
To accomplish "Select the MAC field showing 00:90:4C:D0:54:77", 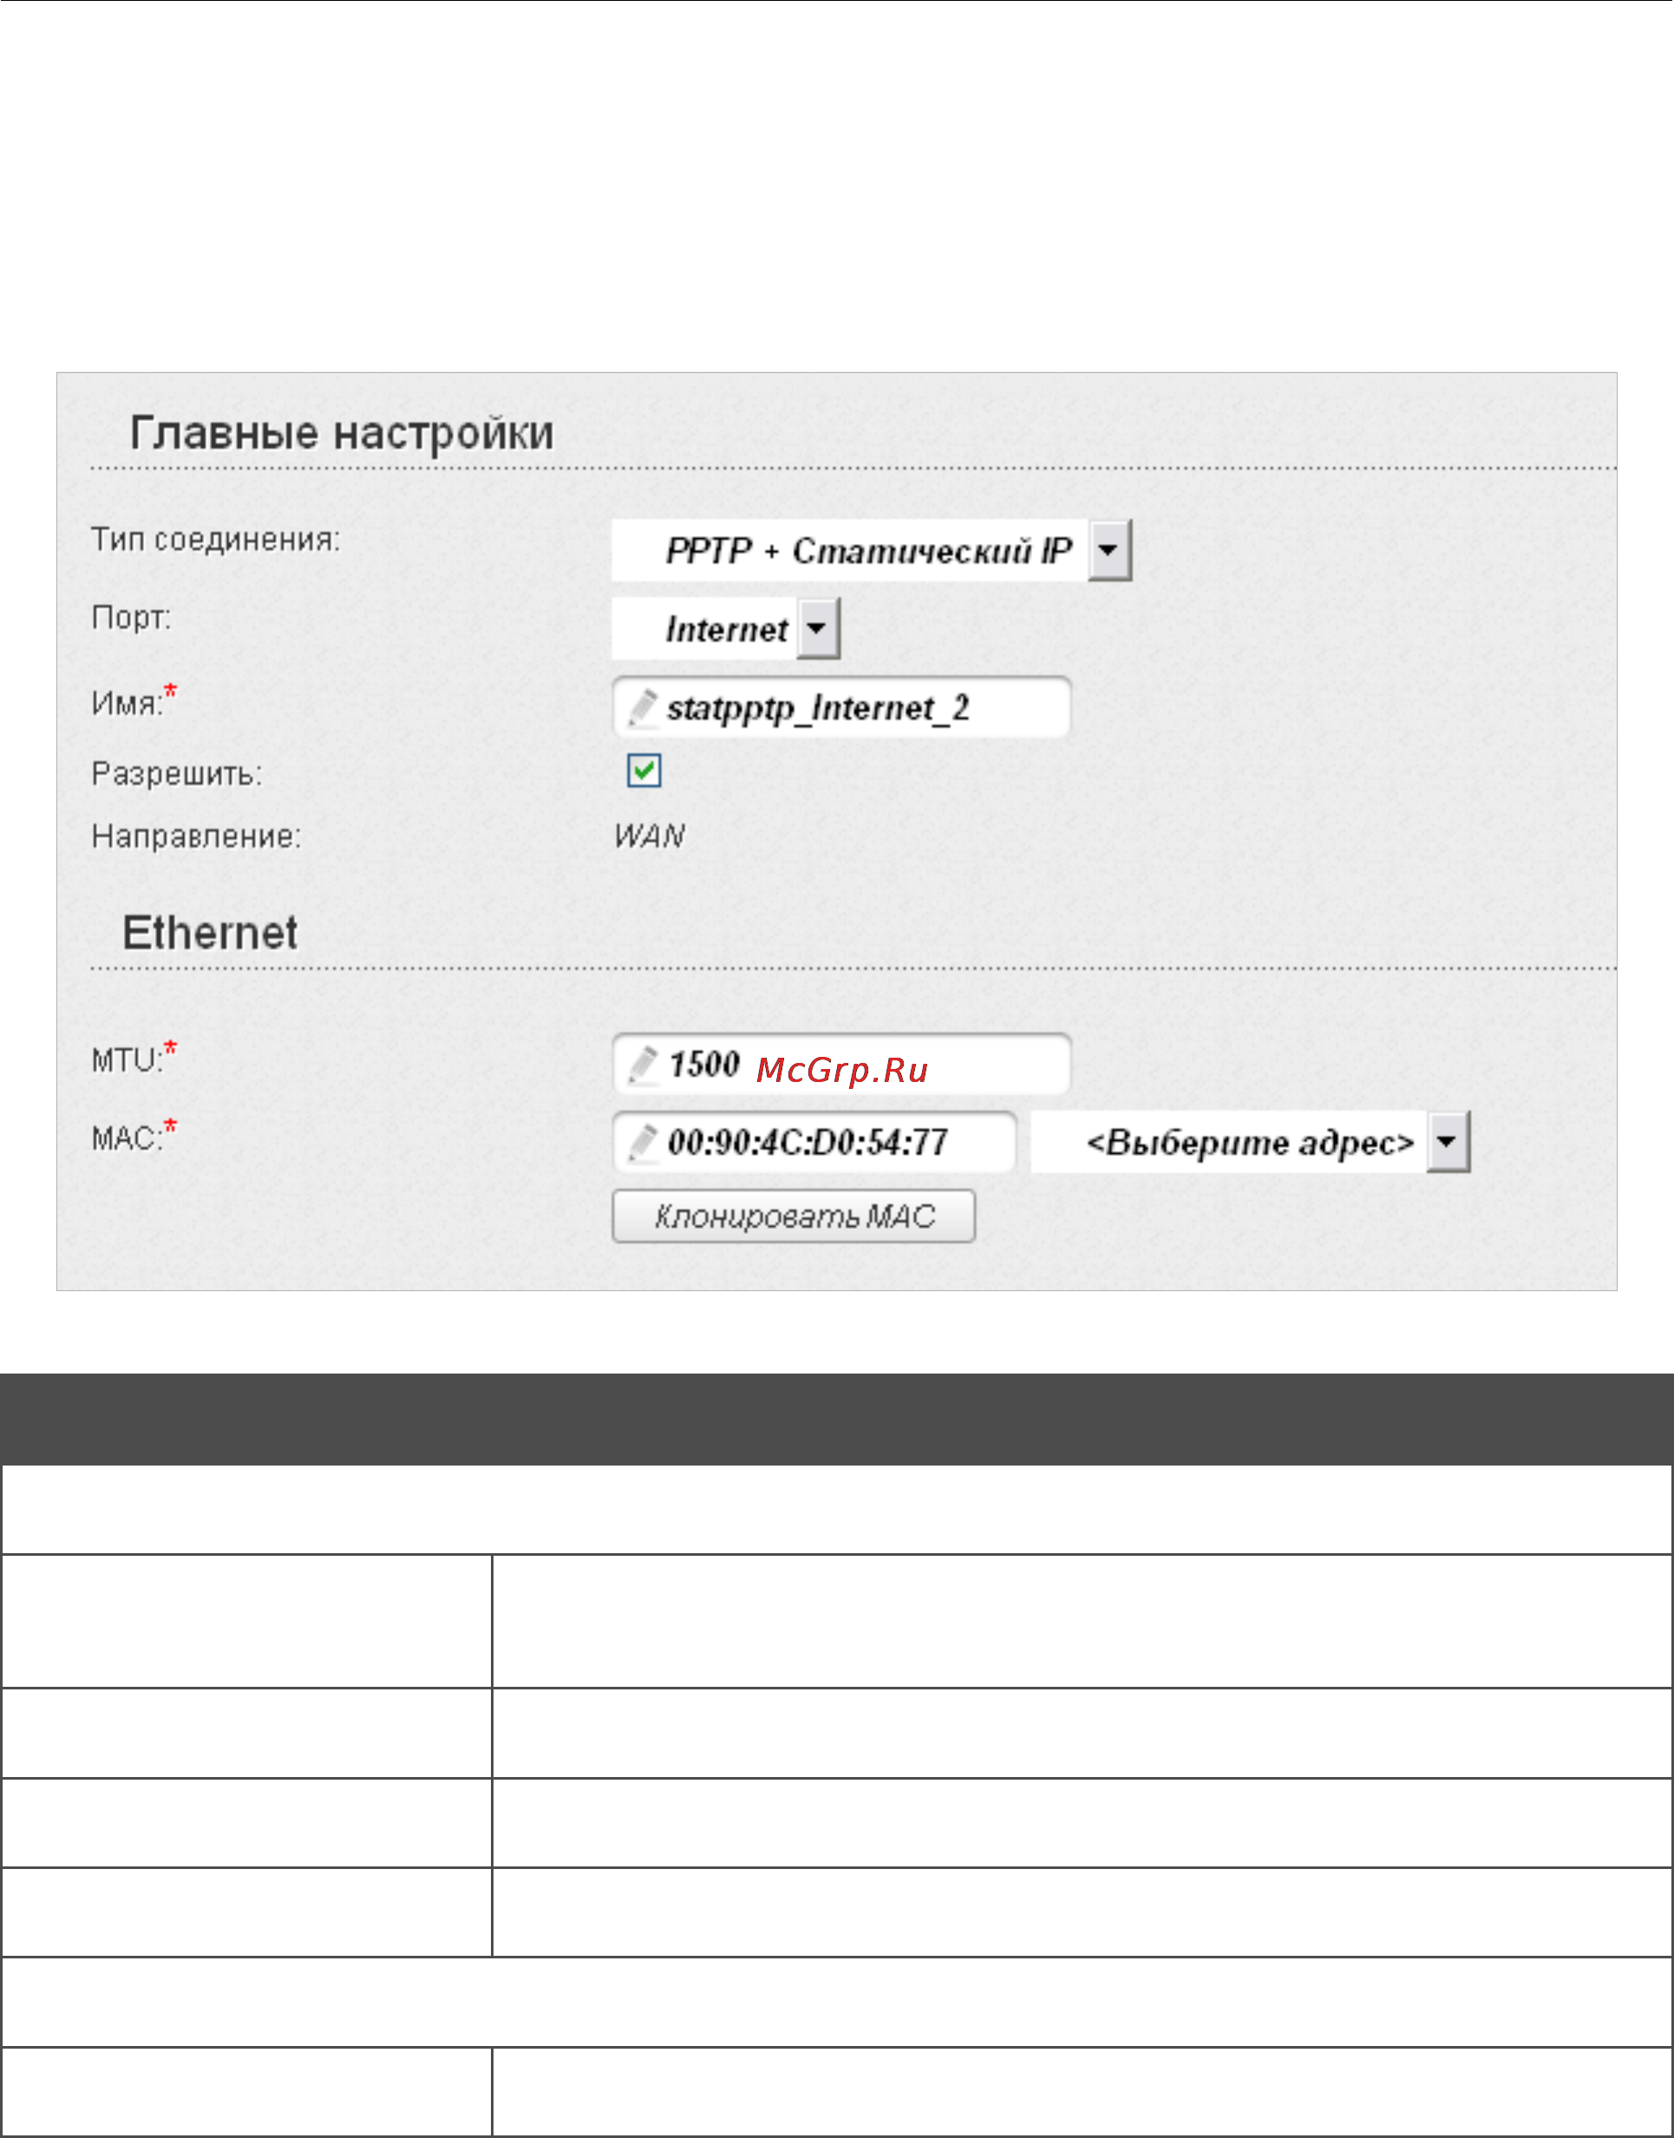I will (x=814, y=1142).
